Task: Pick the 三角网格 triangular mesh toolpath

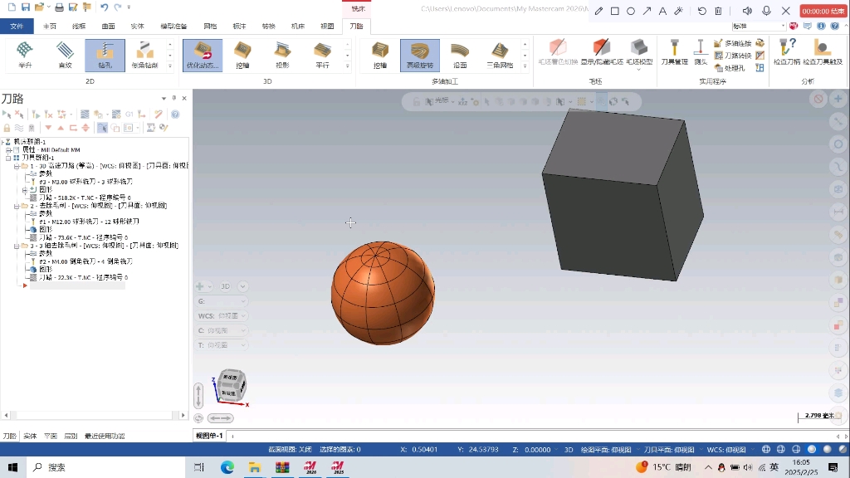Action: pos(499,55)
